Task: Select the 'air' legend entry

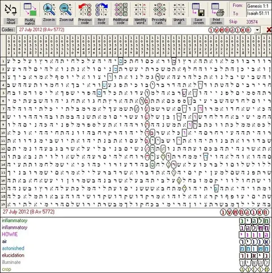Action: click(x=4, y=241)
